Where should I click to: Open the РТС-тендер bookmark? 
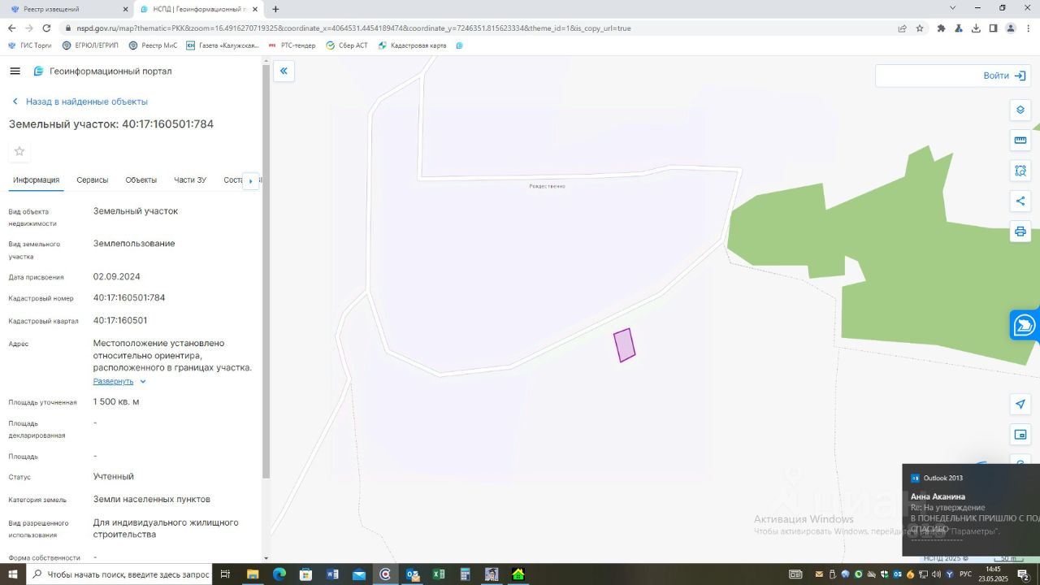tap(292, 45)
